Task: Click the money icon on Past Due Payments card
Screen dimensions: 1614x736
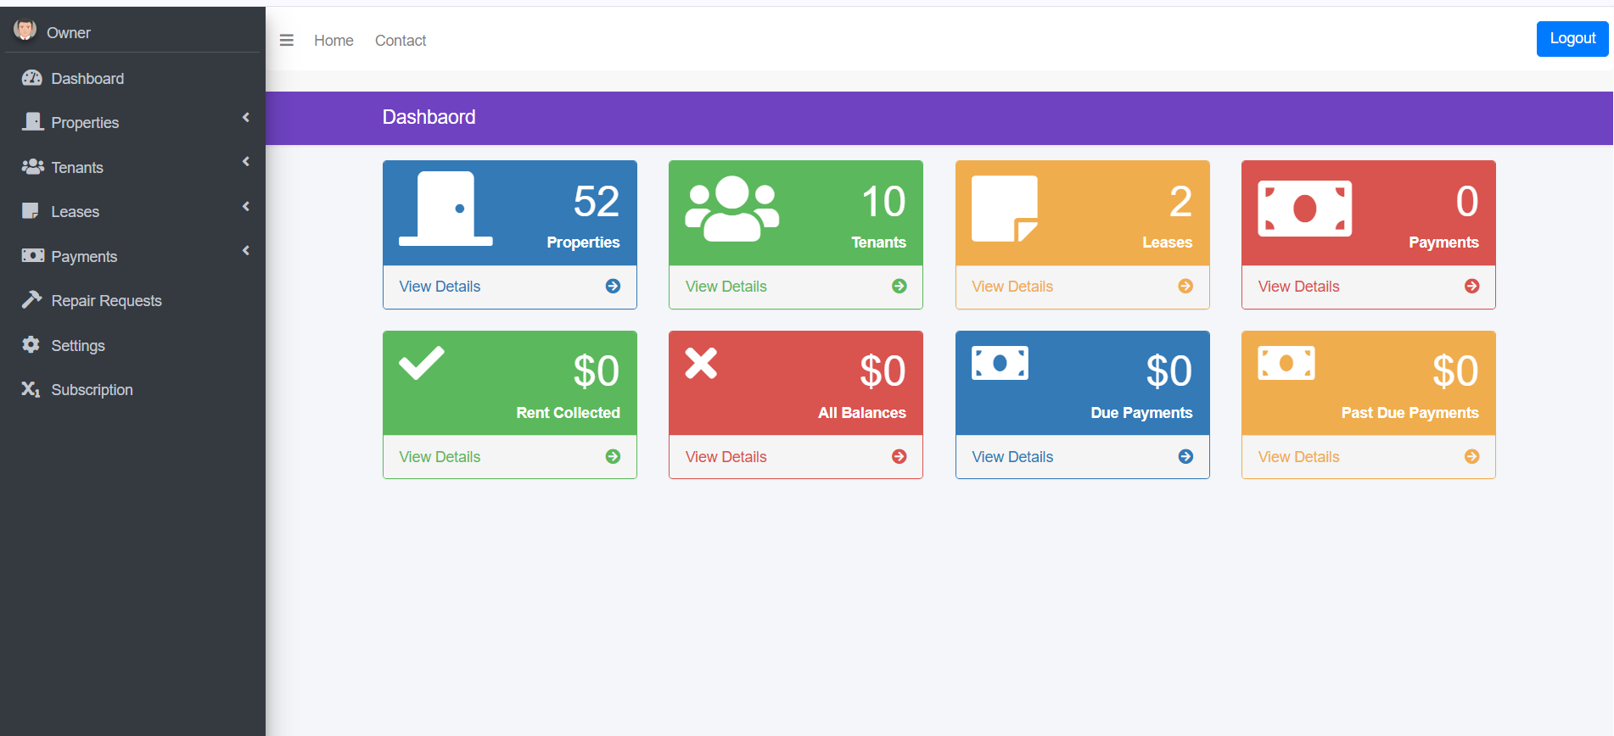Action: click(1286, 363)
